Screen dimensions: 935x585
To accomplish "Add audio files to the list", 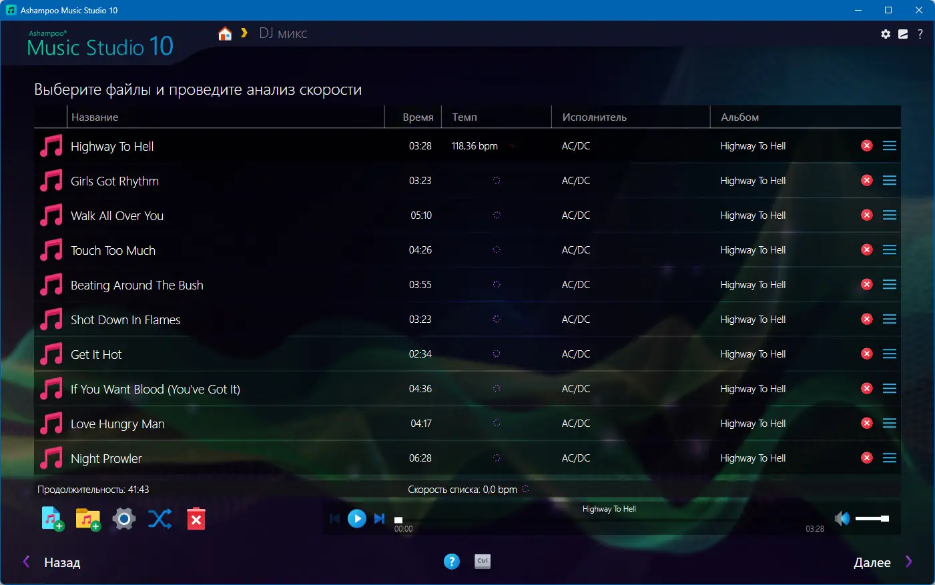I will coord(52,518).
